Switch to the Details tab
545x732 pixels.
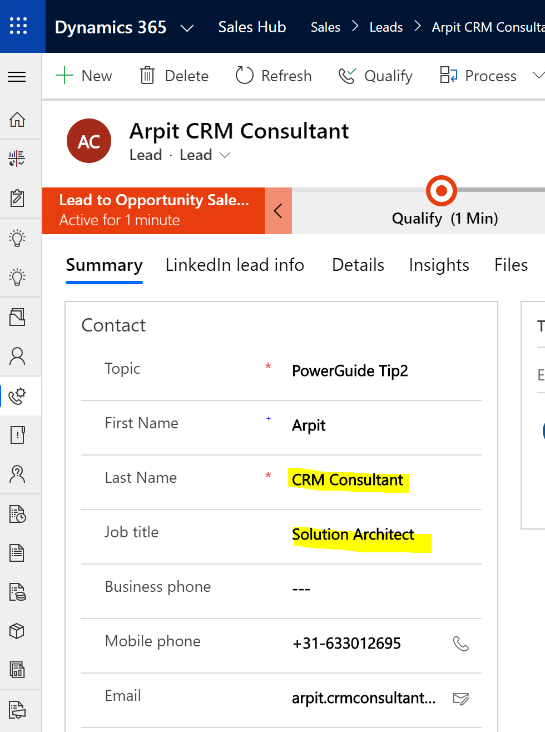[x=358, y=265]
